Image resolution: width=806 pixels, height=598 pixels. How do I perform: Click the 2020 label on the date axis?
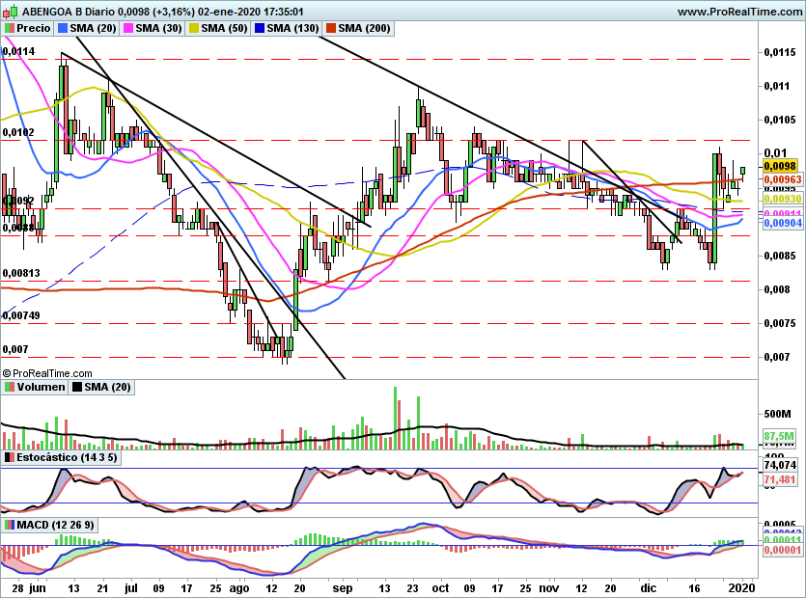pyautogui.click(x=743, y=586)
